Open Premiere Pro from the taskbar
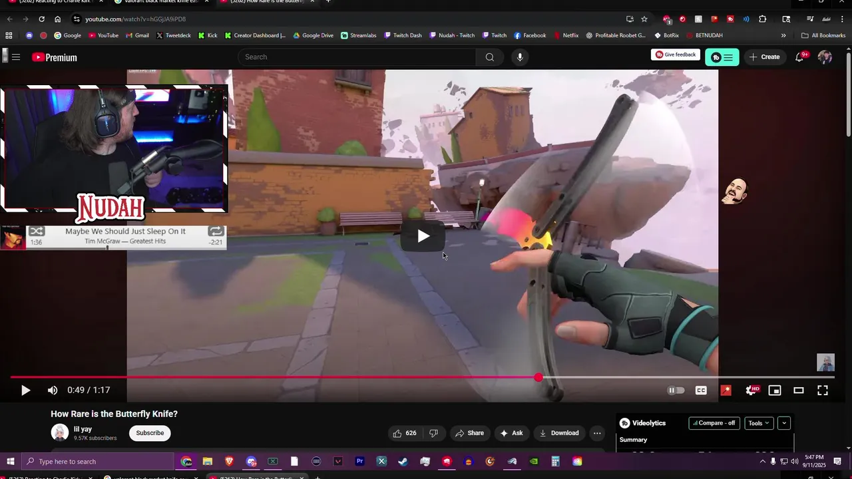The image size is (852, 479). tap(359, 462)
